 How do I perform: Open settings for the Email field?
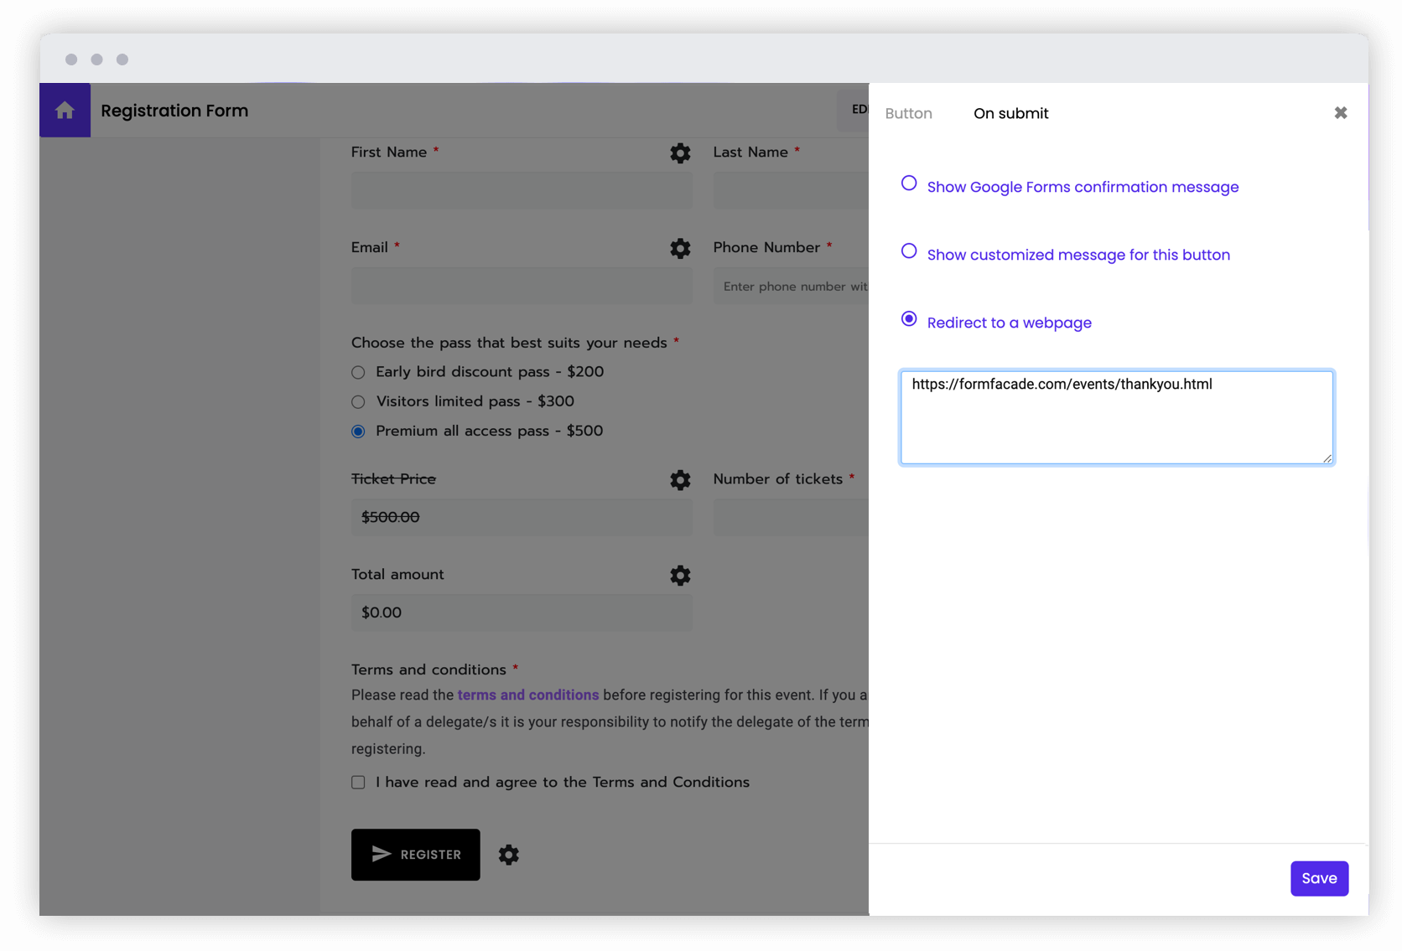coord(680,249)
